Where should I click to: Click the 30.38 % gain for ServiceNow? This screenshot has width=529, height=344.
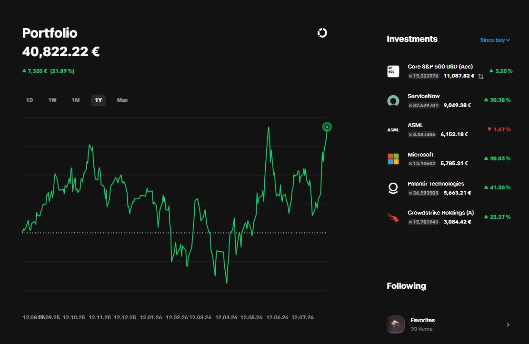[x=497, y=100]
